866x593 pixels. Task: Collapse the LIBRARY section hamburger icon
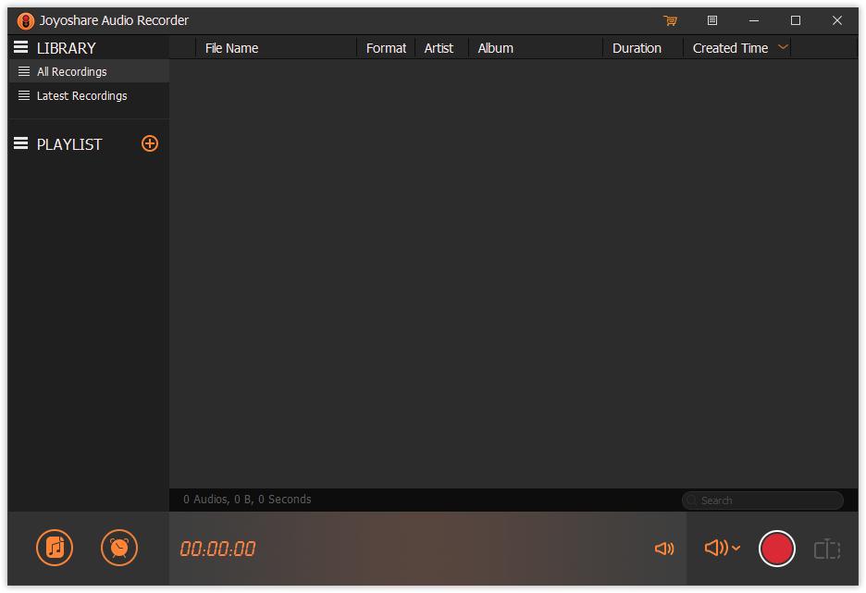pyautogui.click(x=19, y=46)
